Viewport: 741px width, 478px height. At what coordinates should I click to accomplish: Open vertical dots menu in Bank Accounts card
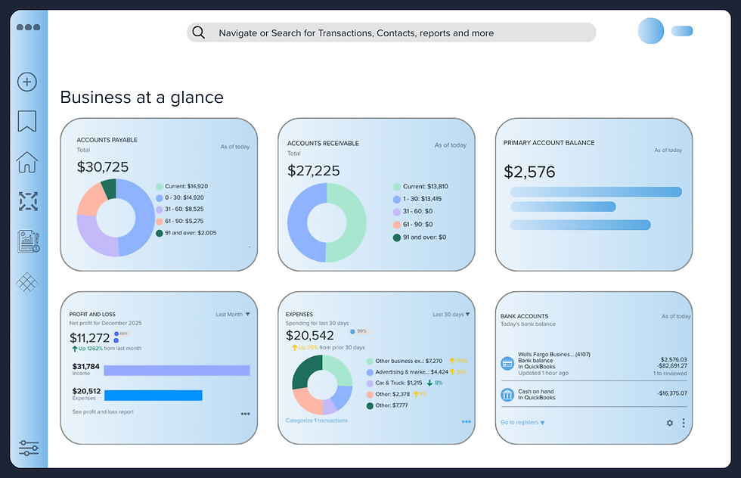(x=684, y=423)
